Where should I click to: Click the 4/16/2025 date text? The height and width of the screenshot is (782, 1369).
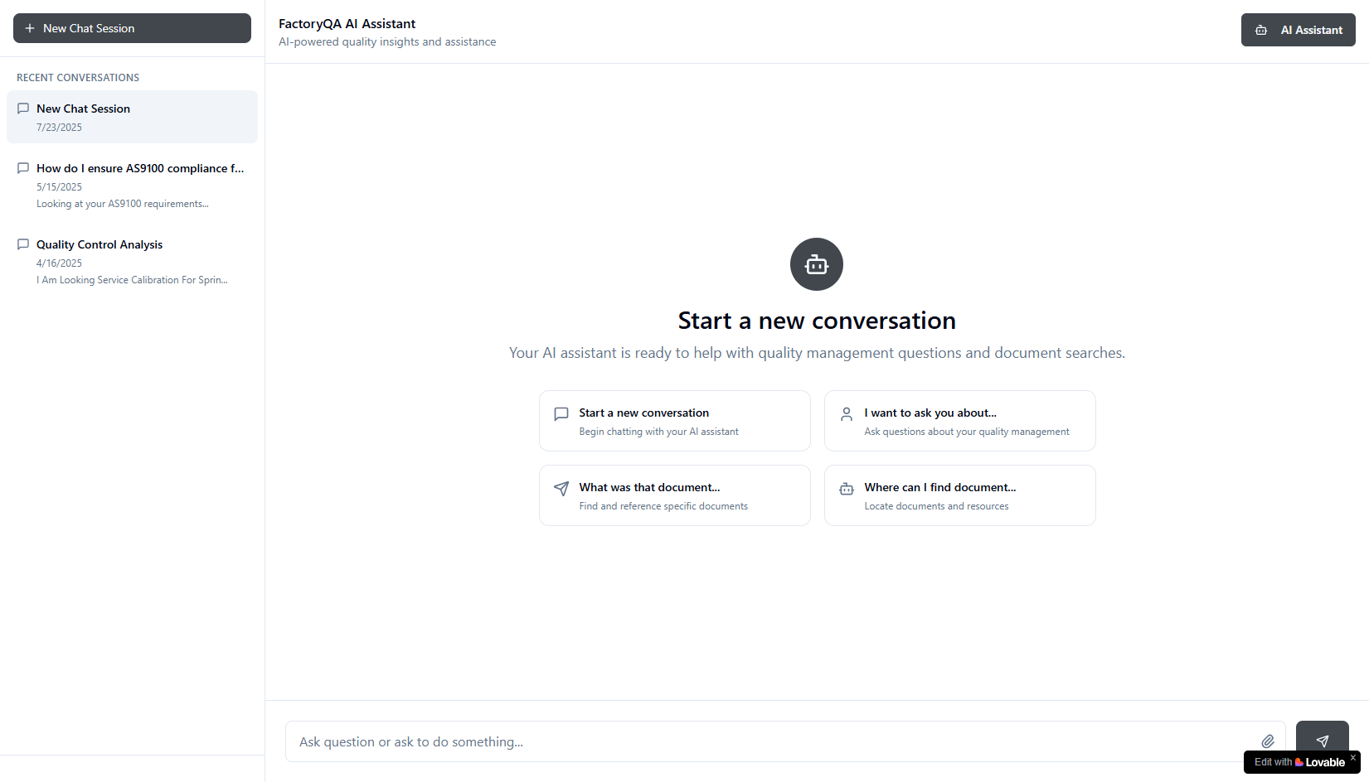tap(59, 263)
